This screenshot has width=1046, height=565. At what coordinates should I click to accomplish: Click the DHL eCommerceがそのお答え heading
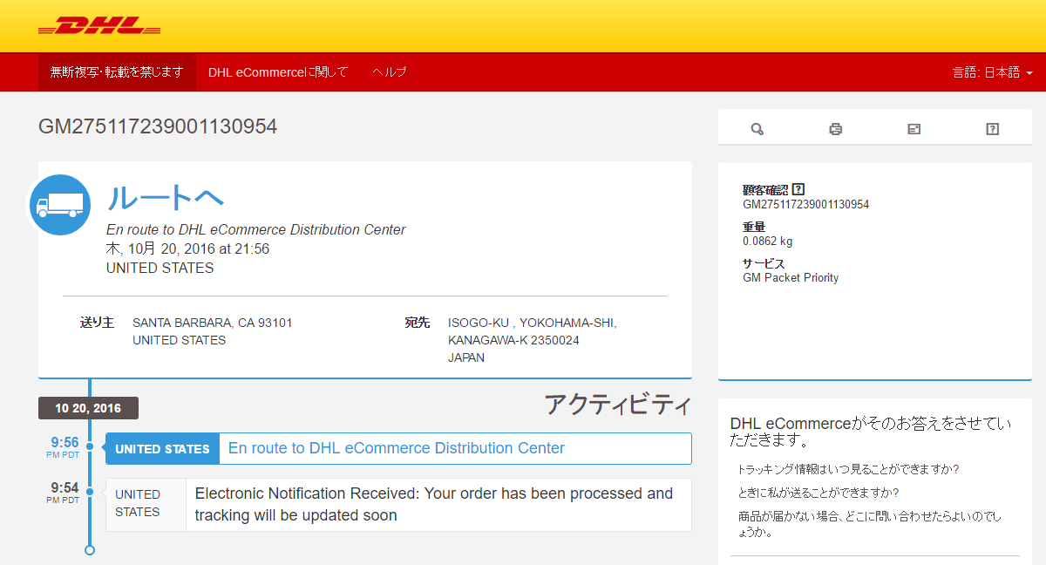click(871, 432)
